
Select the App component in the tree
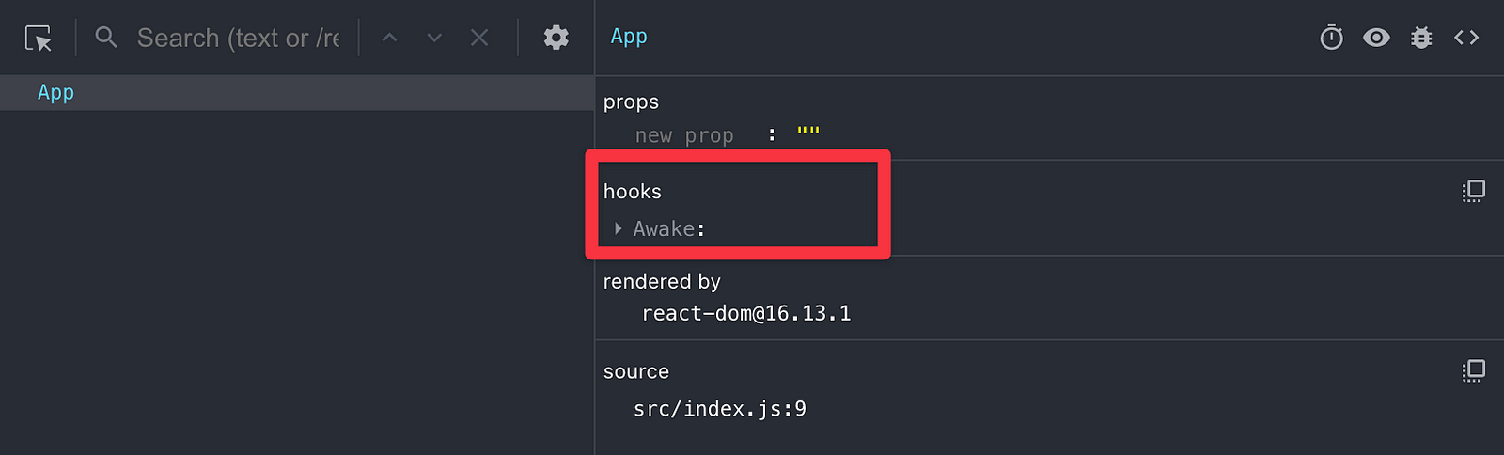pyautogui.click(x=297, y=92)
